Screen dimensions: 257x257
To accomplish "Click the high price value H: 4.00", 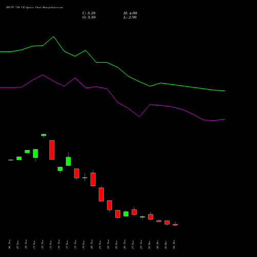I will click(x=130, y=13).
